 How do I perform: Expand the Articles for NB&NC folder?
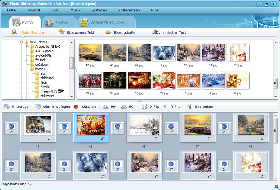pos(27,47)
